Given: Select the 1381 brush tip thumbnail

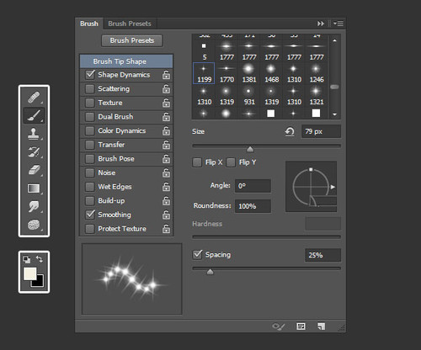Looking at the screenshot, I should pyautogui.click(x=249, y=73).
